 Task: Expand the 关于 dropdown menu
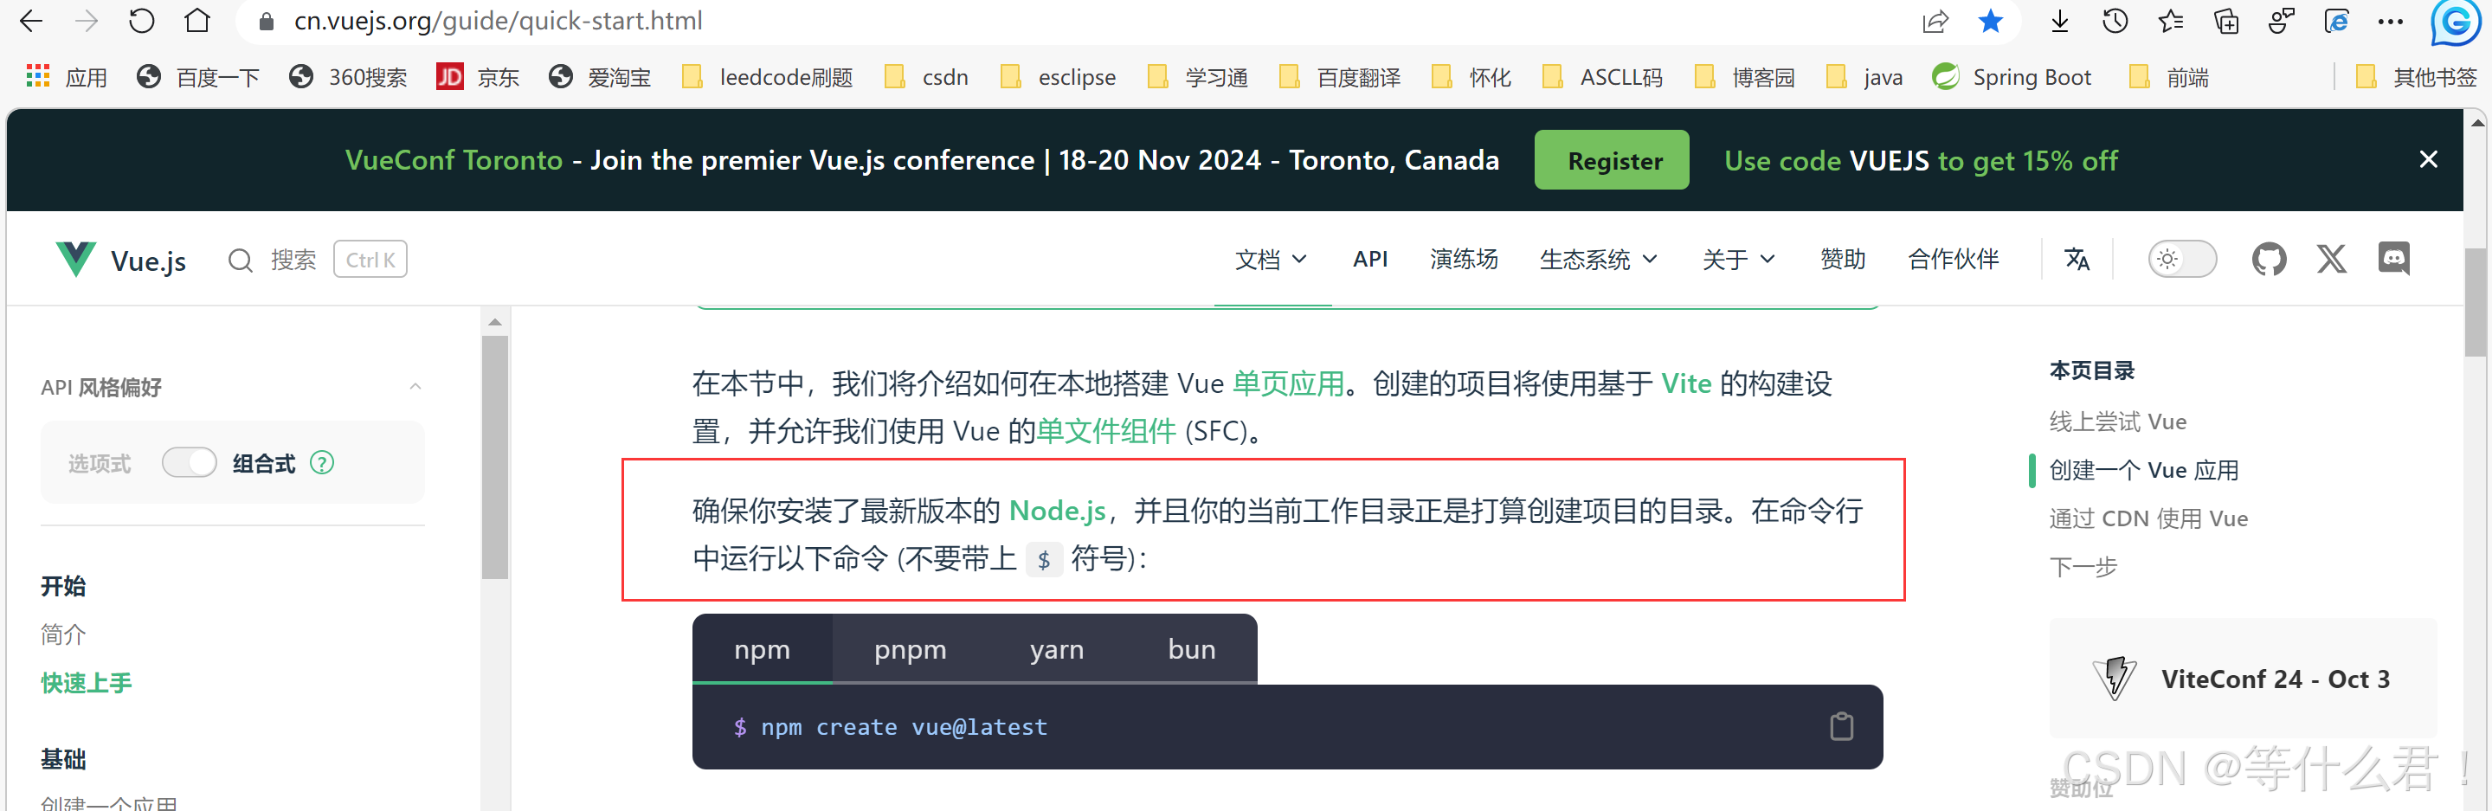(x=1738, y=260)
